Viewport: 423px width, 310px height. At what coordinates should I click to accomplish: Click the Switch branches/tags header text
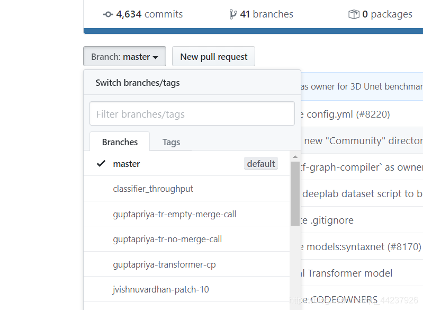click(x=138, y=83)
